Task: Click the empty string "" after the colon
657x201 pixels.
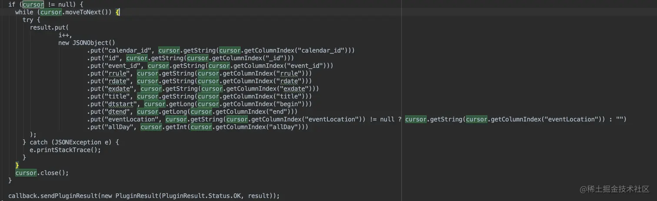Action: pos(619,119)
